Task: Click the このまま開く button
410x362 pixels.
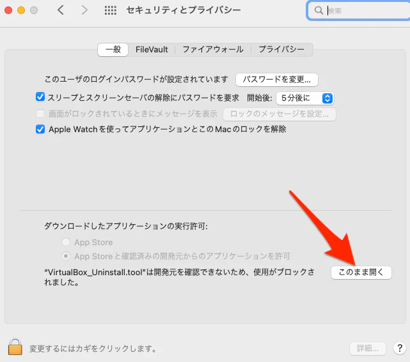Action: pyautogui.click(x=361, y=272)
